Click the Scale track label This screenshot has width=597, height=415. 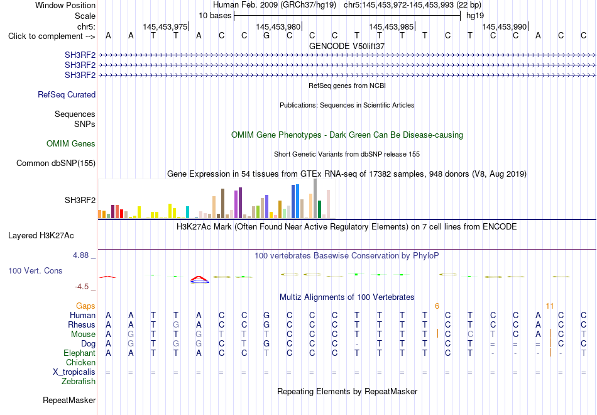(x=85, y=16)
